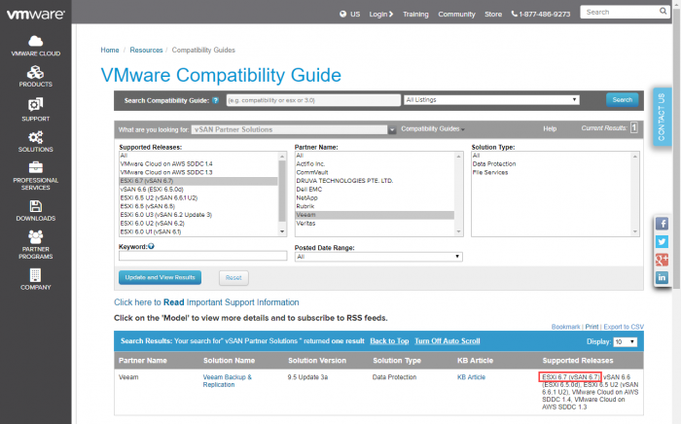Image resolution: width=681 pixels, height=424 pixels.
Task: Select Veeam in Partner Name list
Action: 375,215
